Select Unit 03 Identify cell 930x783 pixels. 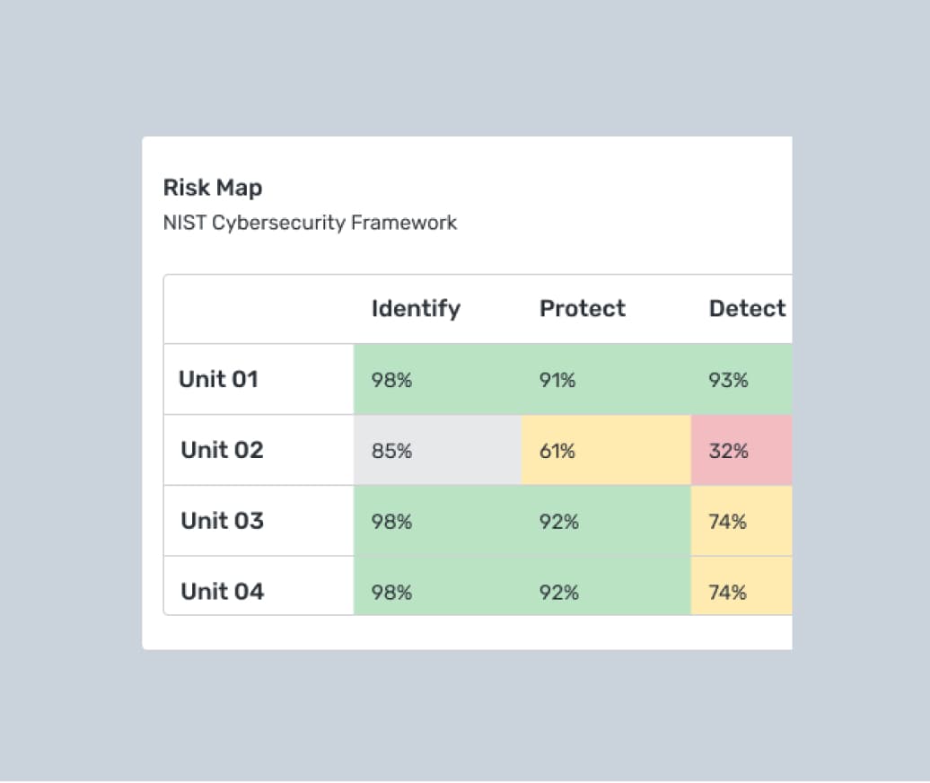(x=437, y=521)
